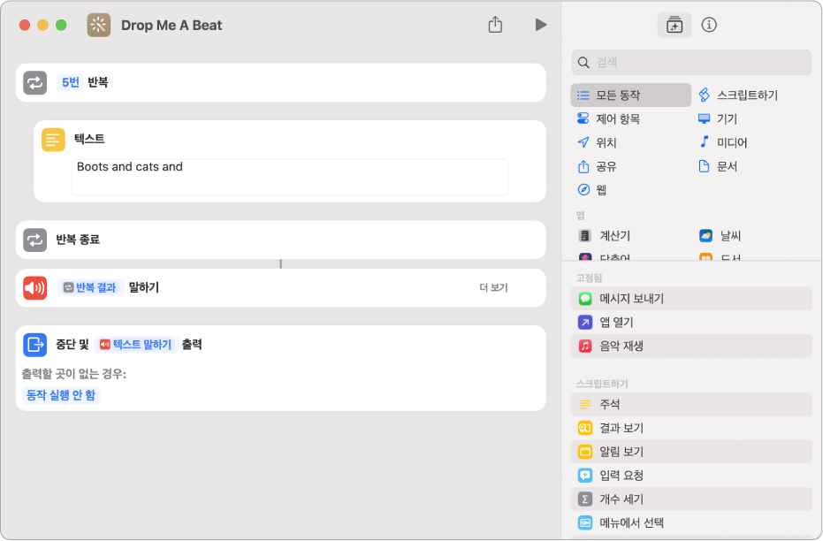Click the Drop Me A Beat title

click(171, 25)
